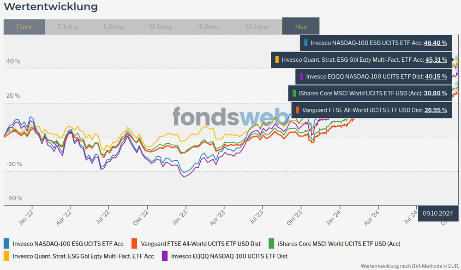Click green legend swatch for iShares Core MSCI World
Image resolution: width=461 pixels, height=270 pixels.
pos(272,244)
